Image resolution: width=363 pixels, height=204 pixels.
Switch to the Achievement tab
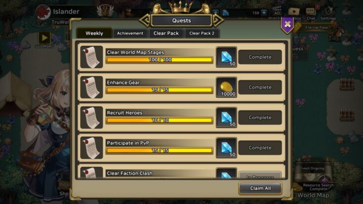click(x=130, y=34)
